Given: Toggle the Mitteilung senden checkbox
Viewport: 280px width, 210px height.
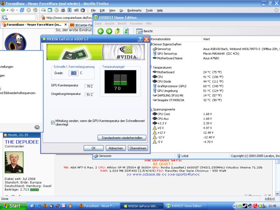Looking at the screenshot, I should click(x=53, y=122).
